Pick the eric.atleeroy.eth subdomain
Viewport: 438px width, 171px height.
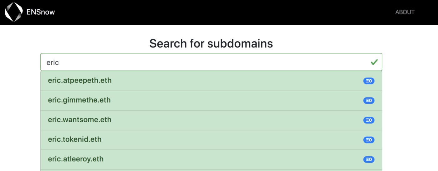pyautogui.click(x=76, y=159)
